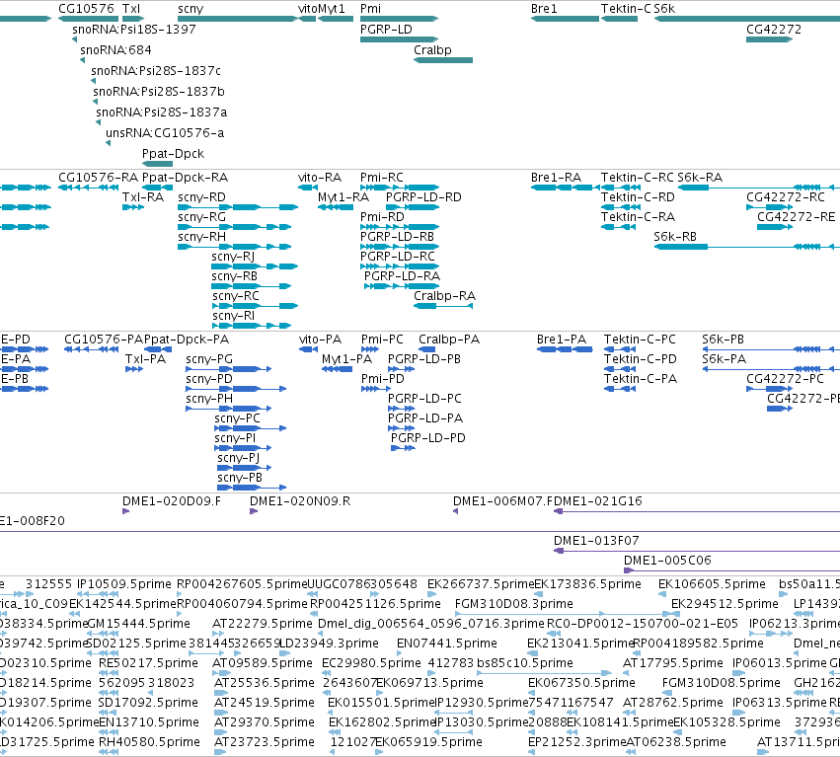The width and height of the screenshot is (840, 757).
Task: Click the PGRP-LD-RA transcript label
Action: tap(403, 276)
